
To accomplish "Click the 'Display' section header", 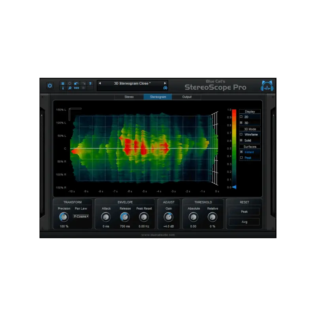I will [x=250, y=111].
